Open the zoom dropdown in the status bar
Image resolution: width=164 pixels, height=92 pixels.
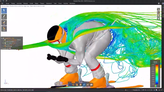(158, 90)
